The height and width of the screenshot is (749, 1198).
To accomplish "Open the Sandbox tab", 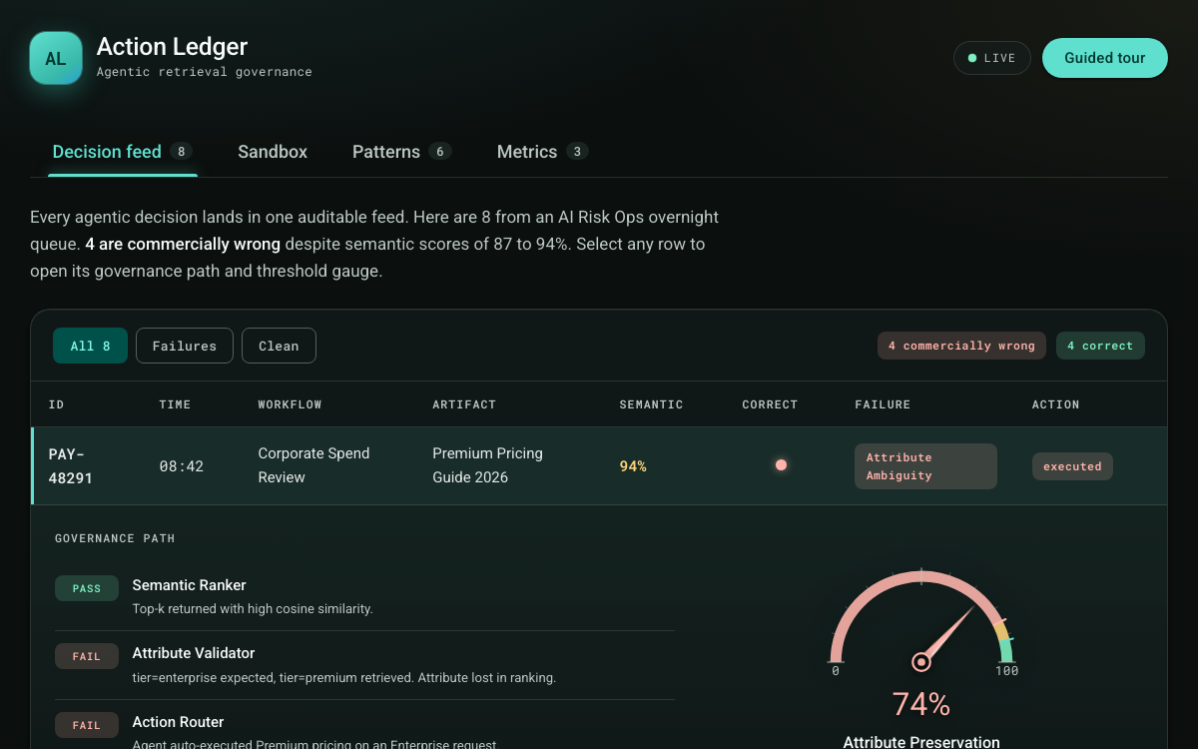I will [273, 152].
